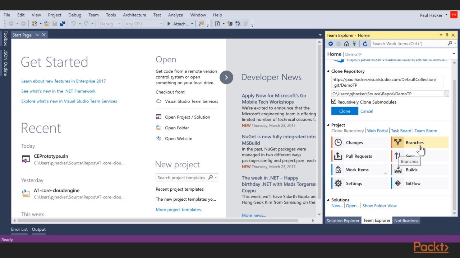
Task: Click the Search project templates field
Action: tap(181, 178)
